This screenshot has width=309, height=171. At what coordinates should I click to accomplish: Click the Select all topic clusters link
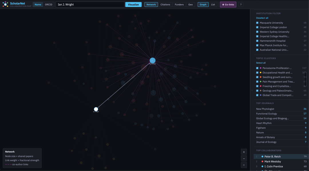tap(261, 63)
